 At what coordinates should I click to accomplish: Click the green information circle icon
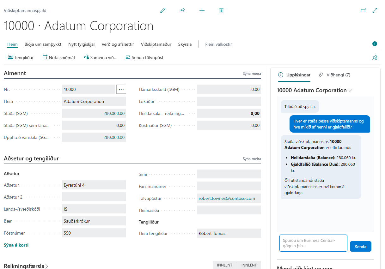point(375,44)
